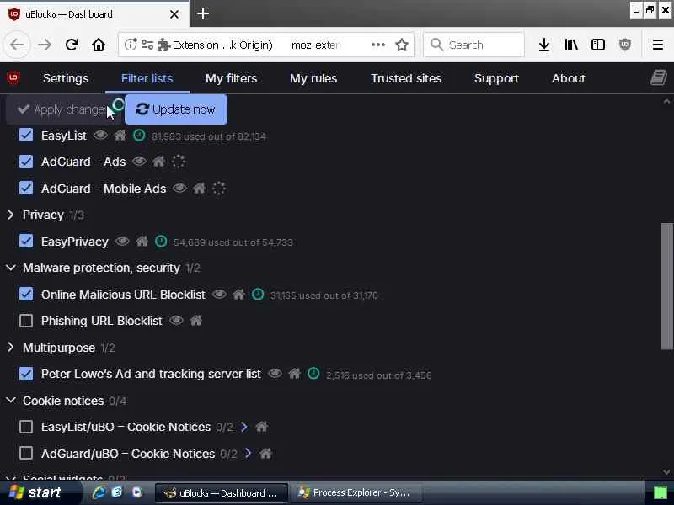Switch to the Settings tab
This screenshot has width=674, height=505.
point(66,78)
